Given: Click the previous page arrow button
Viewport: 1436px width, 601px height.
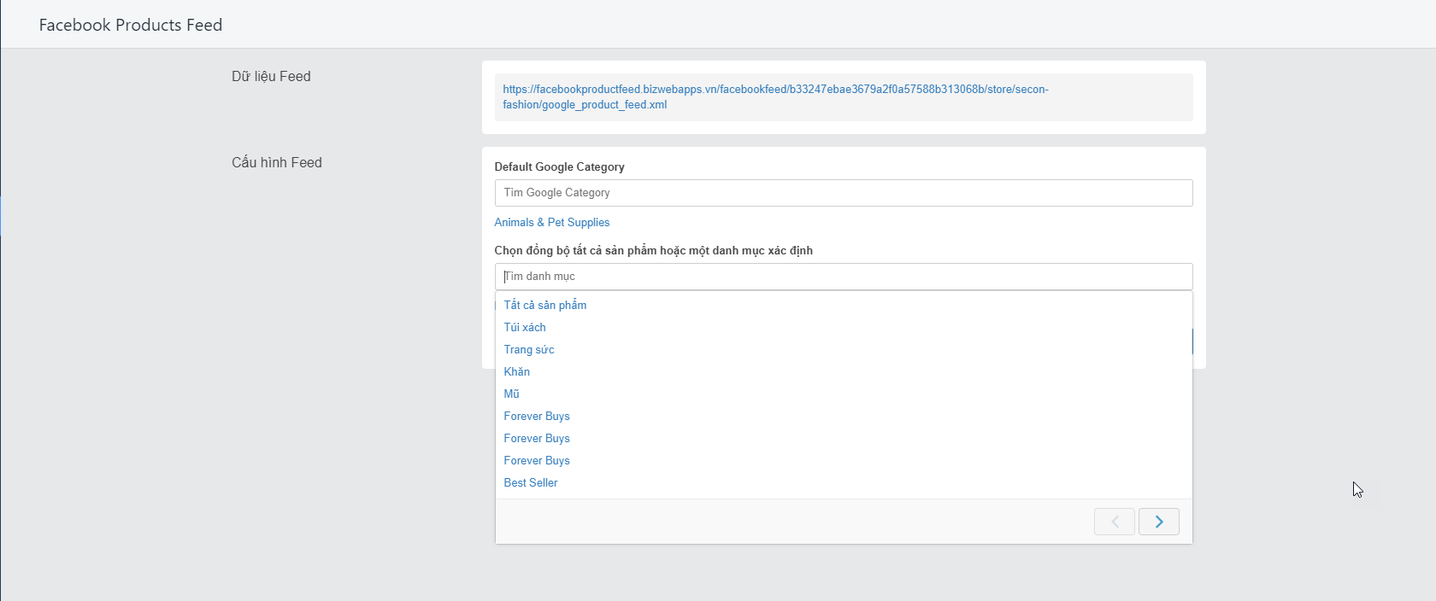Looking at the screenshot, I should point(1115,522).
